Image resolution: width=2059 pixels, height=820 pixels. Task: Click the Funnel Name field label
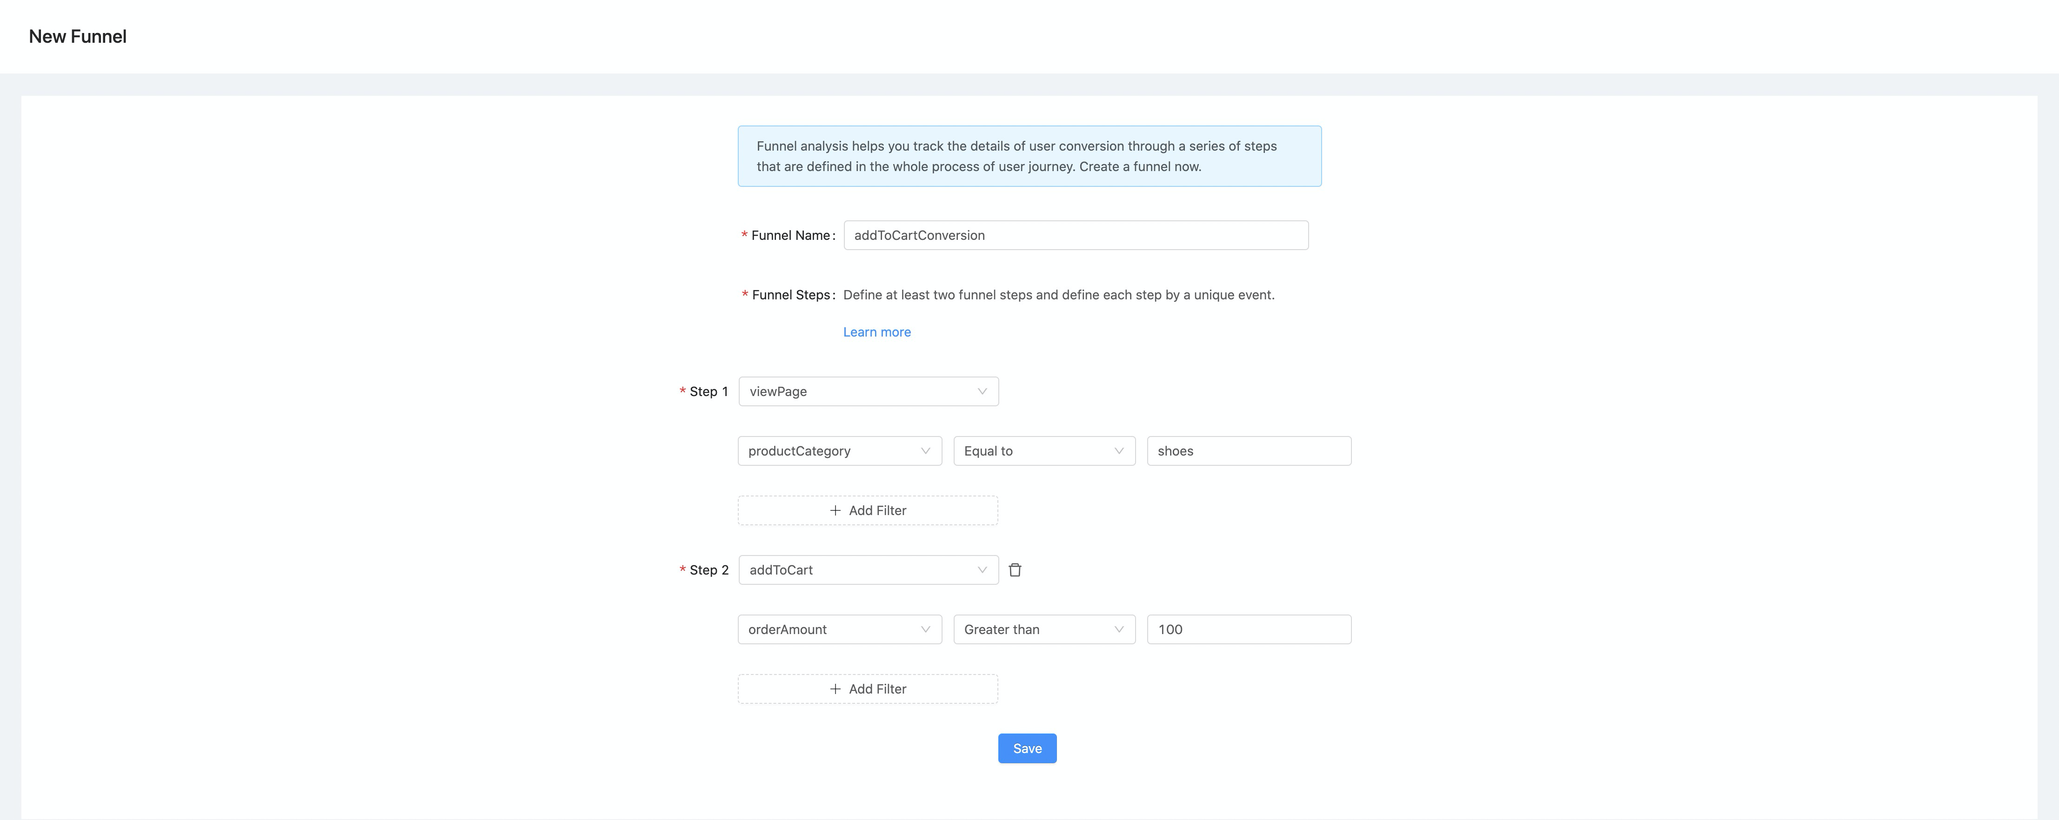point(790,236)
